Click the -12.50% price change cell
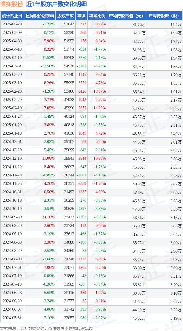Image resolution: width=183 pixels, height=331 pixels. [48, 66]
